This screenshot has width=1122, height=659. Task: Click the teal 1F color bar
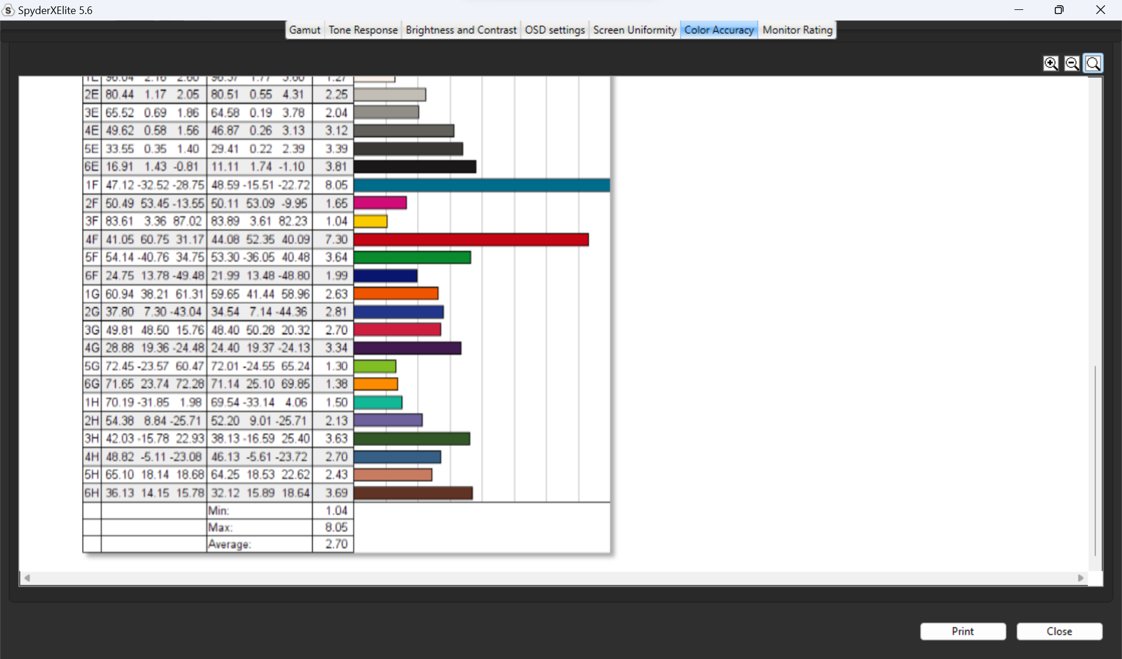pos(482,185)
